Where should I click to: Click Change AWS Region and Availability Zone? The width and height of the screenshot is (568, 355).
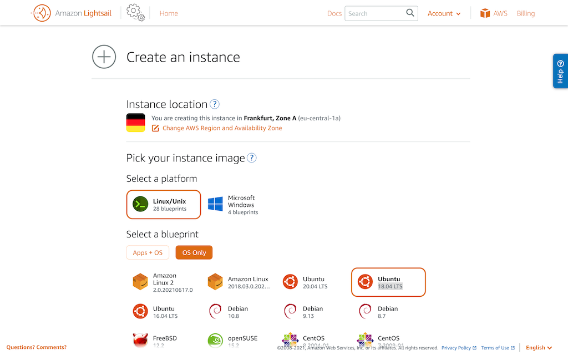click(222, 128)
